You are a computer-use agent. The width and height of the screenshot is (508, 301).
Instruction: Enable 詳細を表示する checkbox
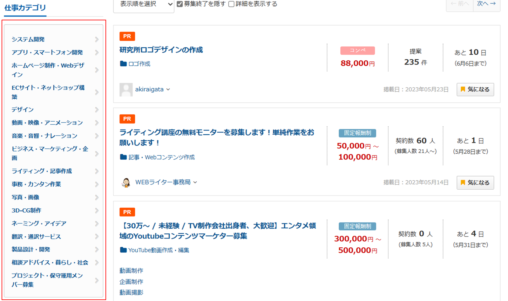click(232, 4)
